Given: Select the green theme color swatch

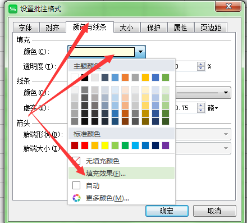Looking at the screenshot, I should coord(166,78).
